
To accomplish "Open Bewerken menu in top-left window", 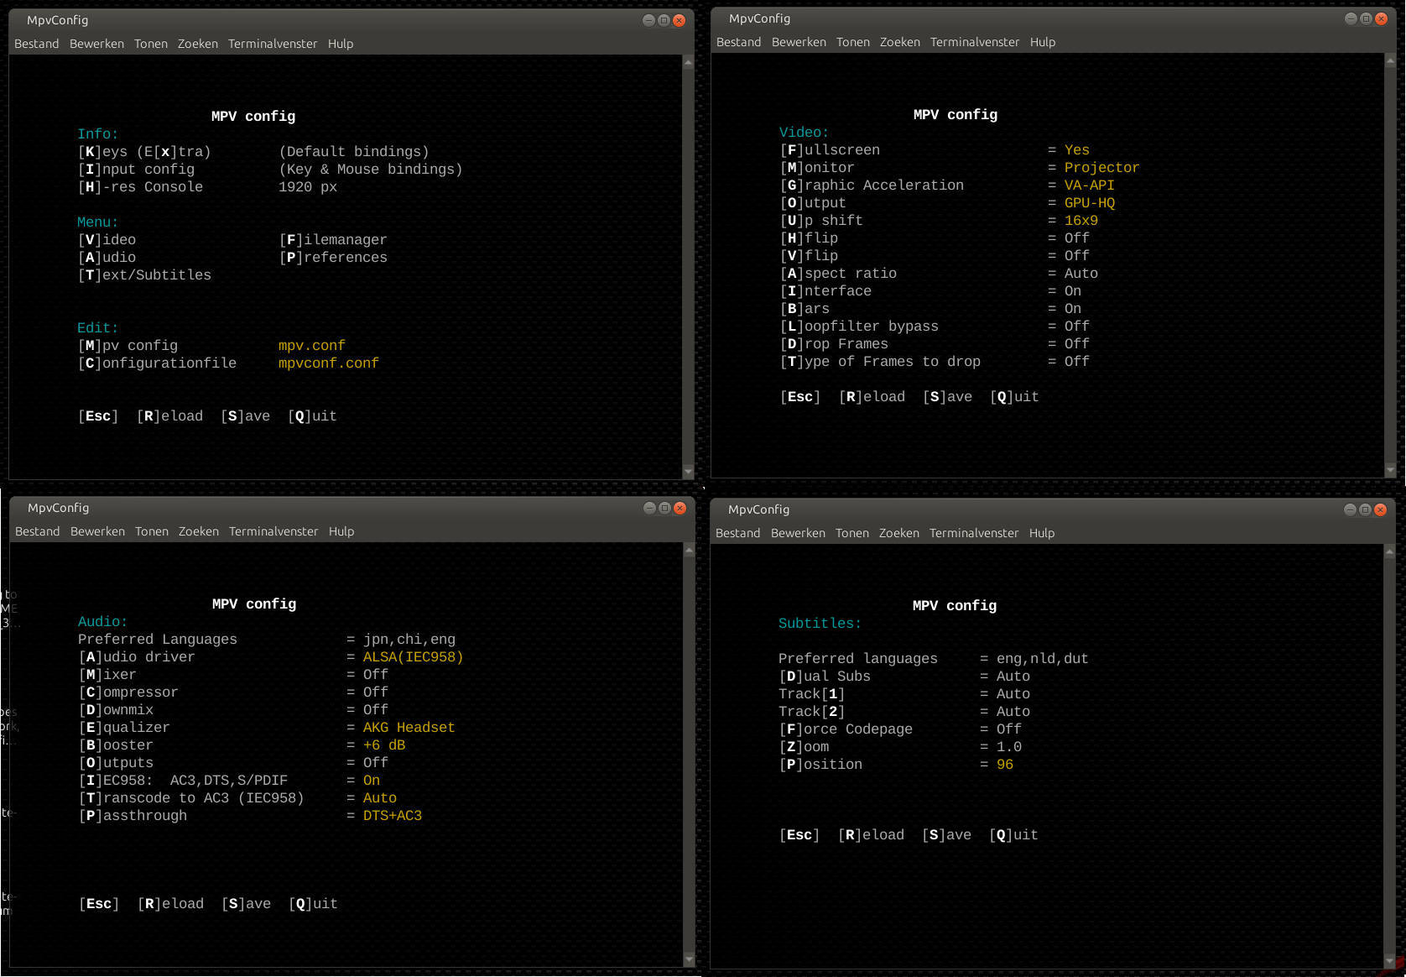I will tap(96, 44).
